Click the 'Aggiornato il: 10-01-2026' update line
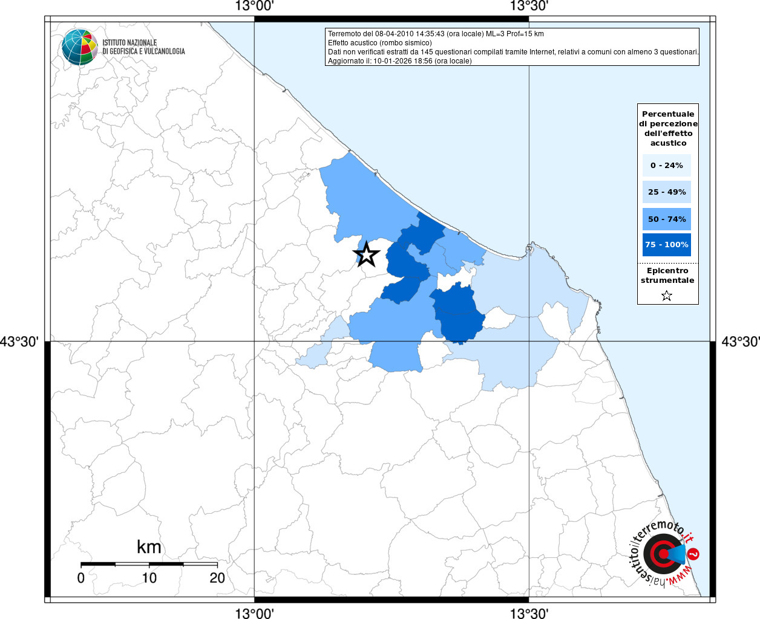This screenshot has height=619, width=760. coord(399,61)
